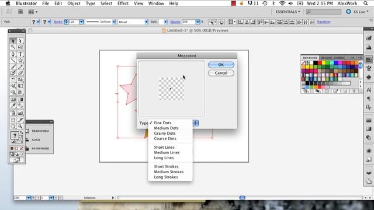Open the Essentials workspace switcher
Viewport: 374px width, 210px height.
tap(288, 12)
